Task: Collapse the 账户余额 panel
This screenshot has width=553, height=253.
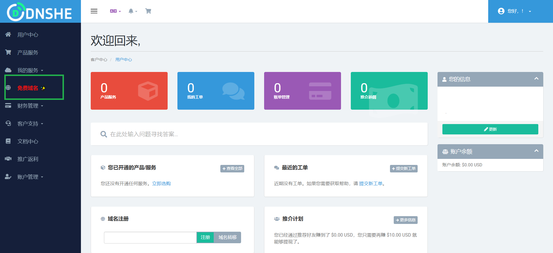Action: point(536,151)
